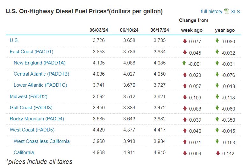
Task: Download the XLS file link
Action: click(x=235, y=12)
